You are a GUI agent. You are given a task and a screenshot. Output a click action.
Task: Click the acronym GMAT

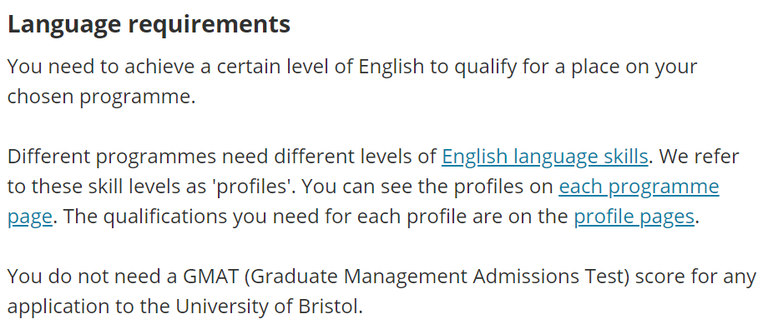click(x=211, y=277)
